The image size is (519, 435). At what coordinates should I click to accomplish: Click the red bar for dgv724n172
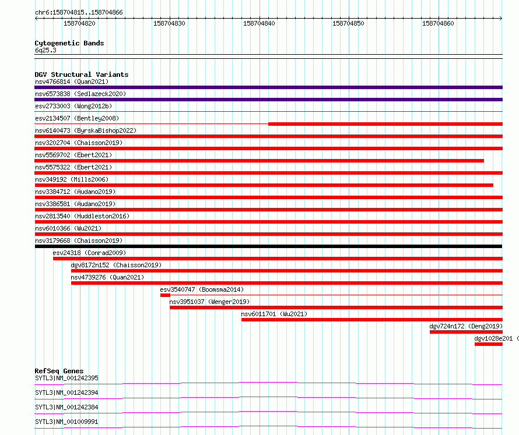click(x=467, y=332)
